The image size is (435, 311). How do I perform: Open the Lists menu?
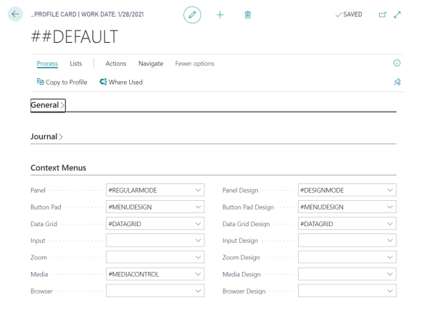pos(75,64)
